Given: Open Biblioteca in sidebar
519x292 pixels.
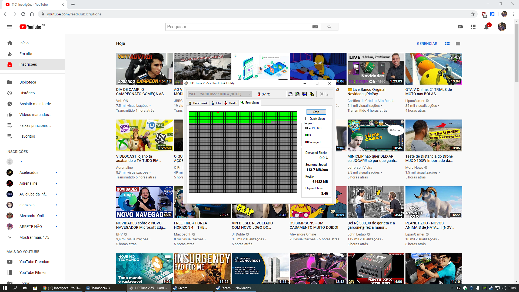Looking at the screenshot, I should click(32, 82).
